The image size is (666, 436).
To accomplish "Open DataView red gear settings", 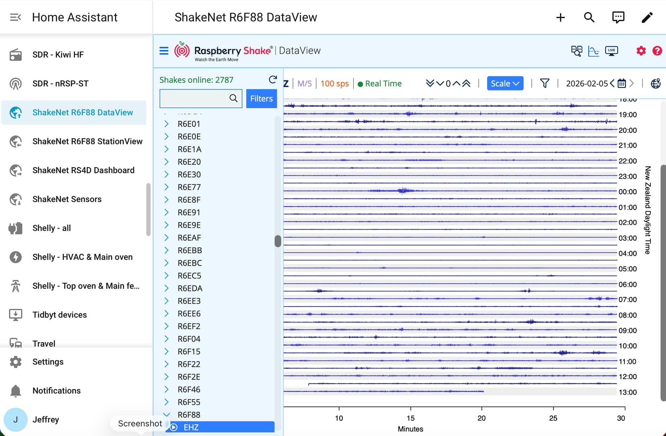I will (x=641, y=51).
